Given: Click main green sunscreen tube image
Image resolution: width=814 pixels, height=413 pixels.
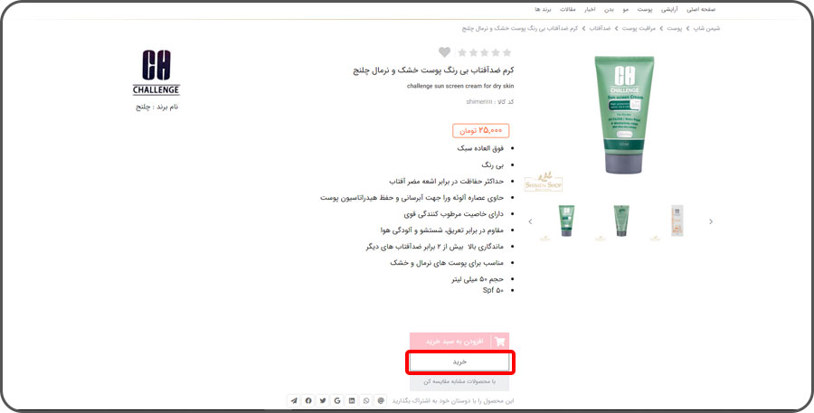Looking at the screenshot, I should click(623, 114).
